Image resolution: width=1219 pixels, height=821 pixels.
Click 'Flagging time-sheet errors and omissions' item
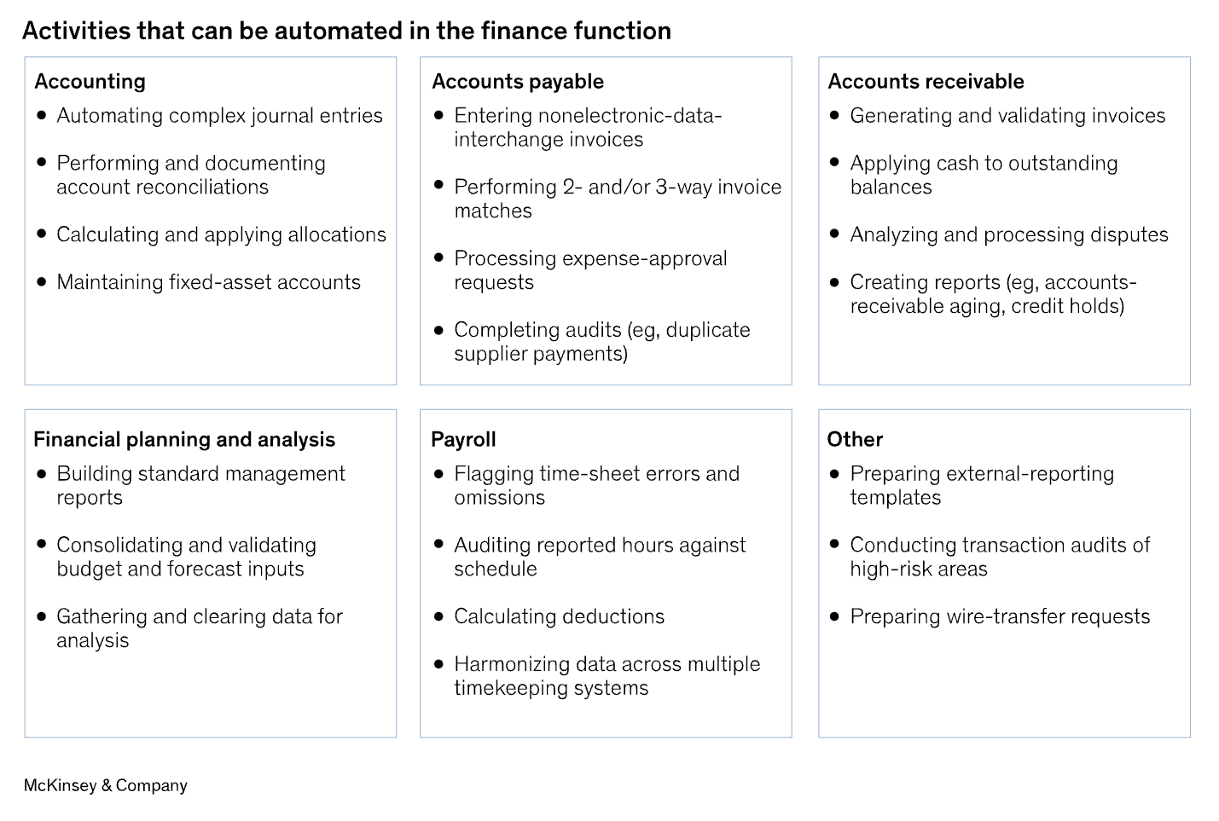596,486
